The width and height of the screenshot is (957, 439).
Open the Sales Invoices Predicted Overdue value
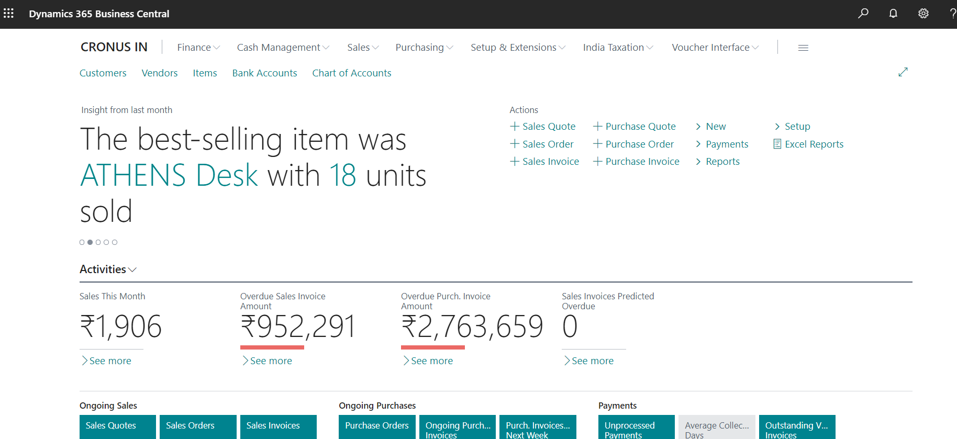point(570,327)
